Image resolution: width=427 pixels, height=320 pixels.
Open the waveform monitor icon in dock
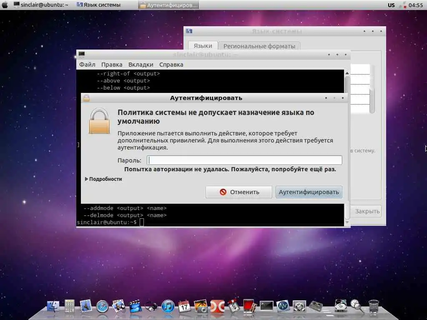(x=283, y=306)
